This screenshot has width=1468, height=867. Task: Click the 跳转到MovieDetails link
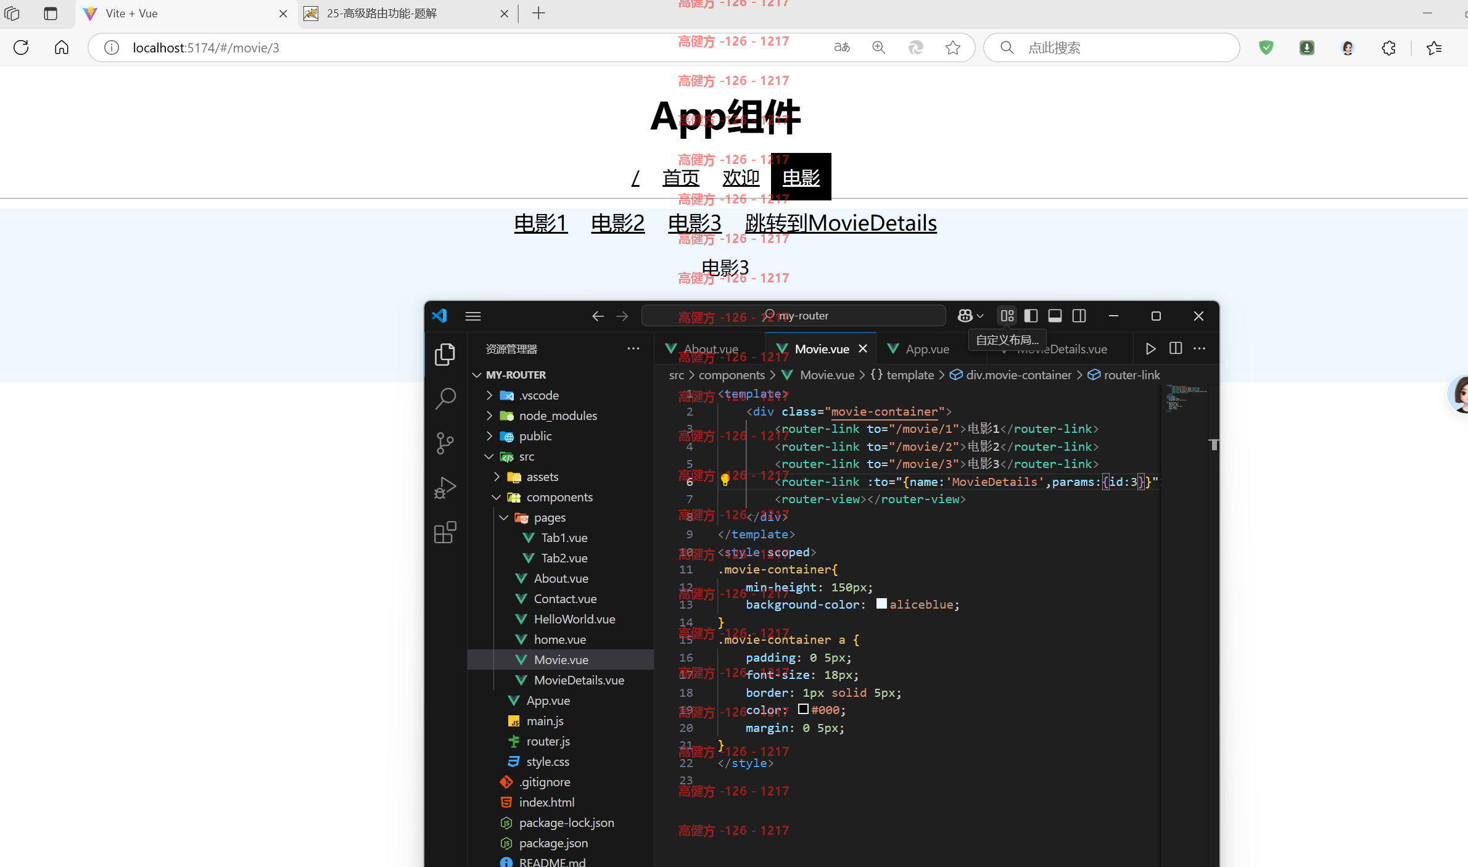[841, 223]
